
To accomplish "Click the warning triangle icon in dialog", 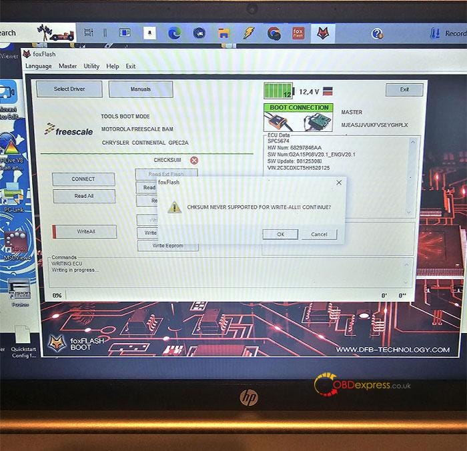I will click(175, 207).
